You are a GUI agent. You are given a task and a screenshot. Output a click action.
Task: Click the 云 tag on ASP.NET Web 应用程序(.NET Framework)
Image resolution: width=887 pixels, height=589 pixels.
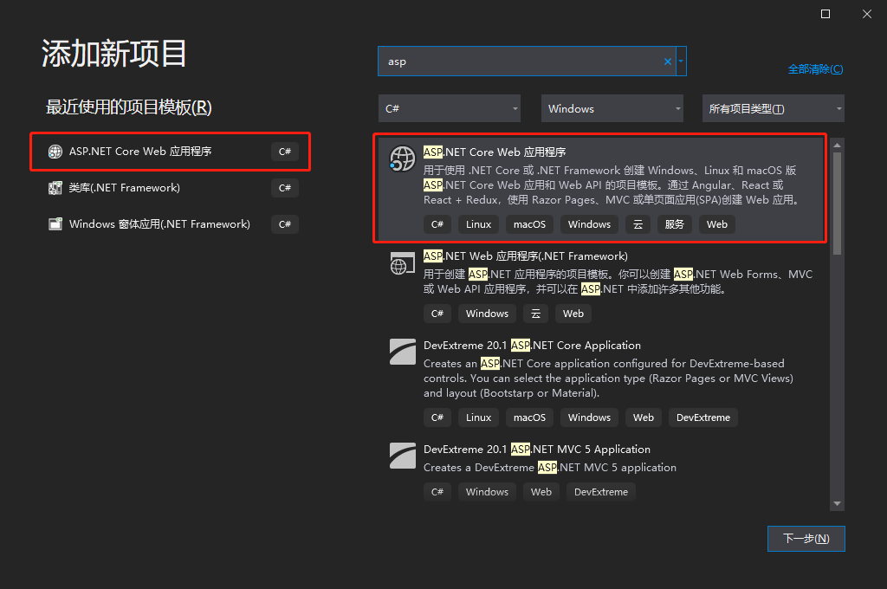(535, 314)
